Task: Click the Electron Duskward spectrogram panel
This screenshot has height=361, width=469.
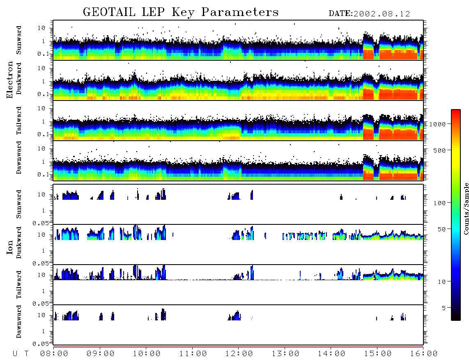Action: [238, 80]
